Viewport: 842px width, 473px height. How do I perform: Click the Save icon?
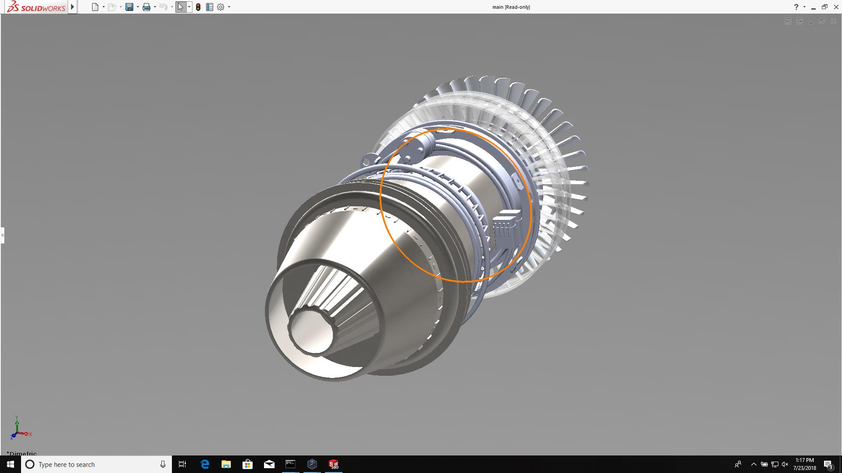click(x=129, y=7)
